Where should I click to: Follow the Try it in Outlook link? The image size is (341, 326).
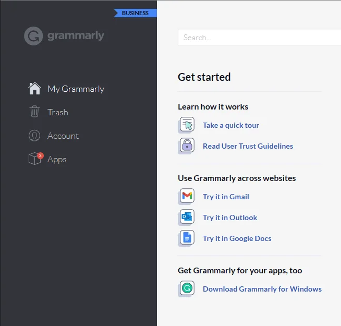click(x=230, y=218)
